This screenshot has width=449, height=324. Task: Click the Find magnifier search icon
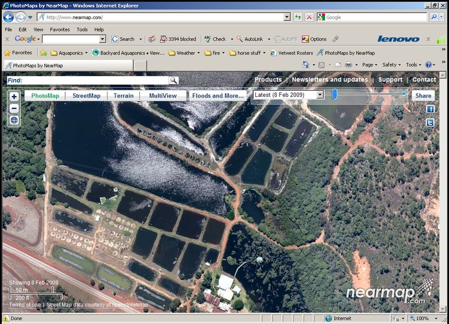pos(174,81)
